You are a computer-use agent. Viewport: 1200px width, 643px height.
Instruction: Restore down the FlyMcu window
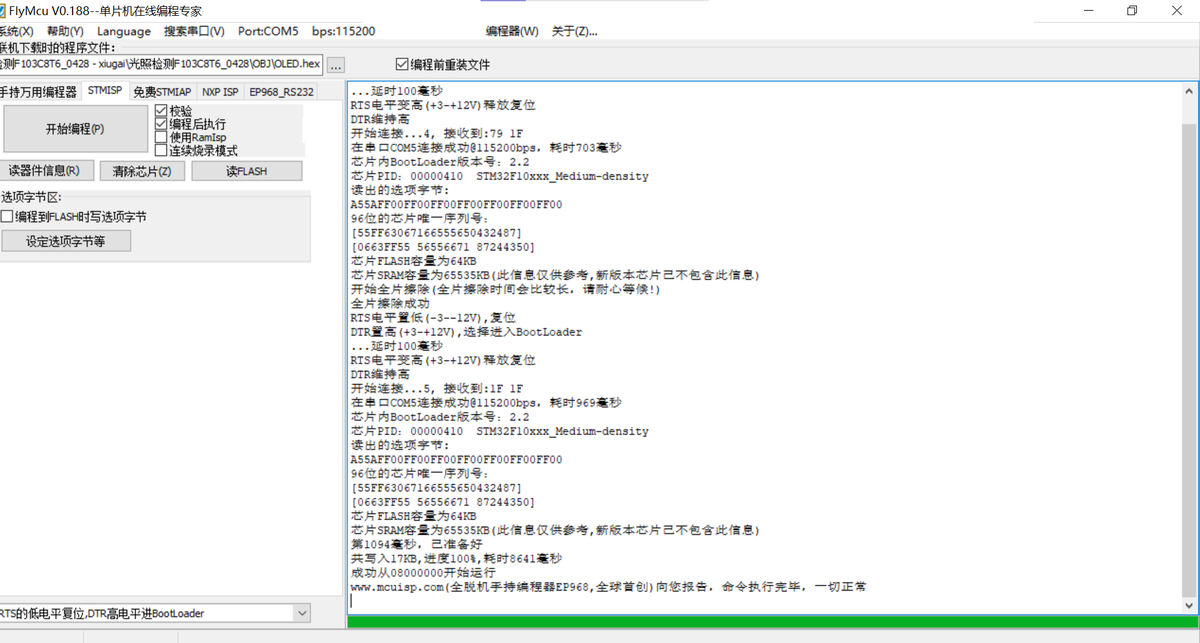point(1133,11)
